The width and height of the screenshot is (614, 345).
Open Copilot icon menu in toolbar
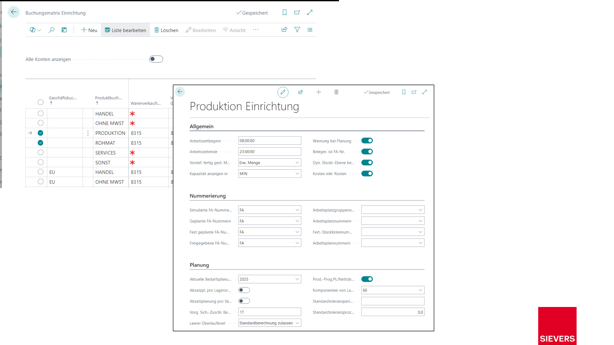pyautogui.click(x=35, y=30)
